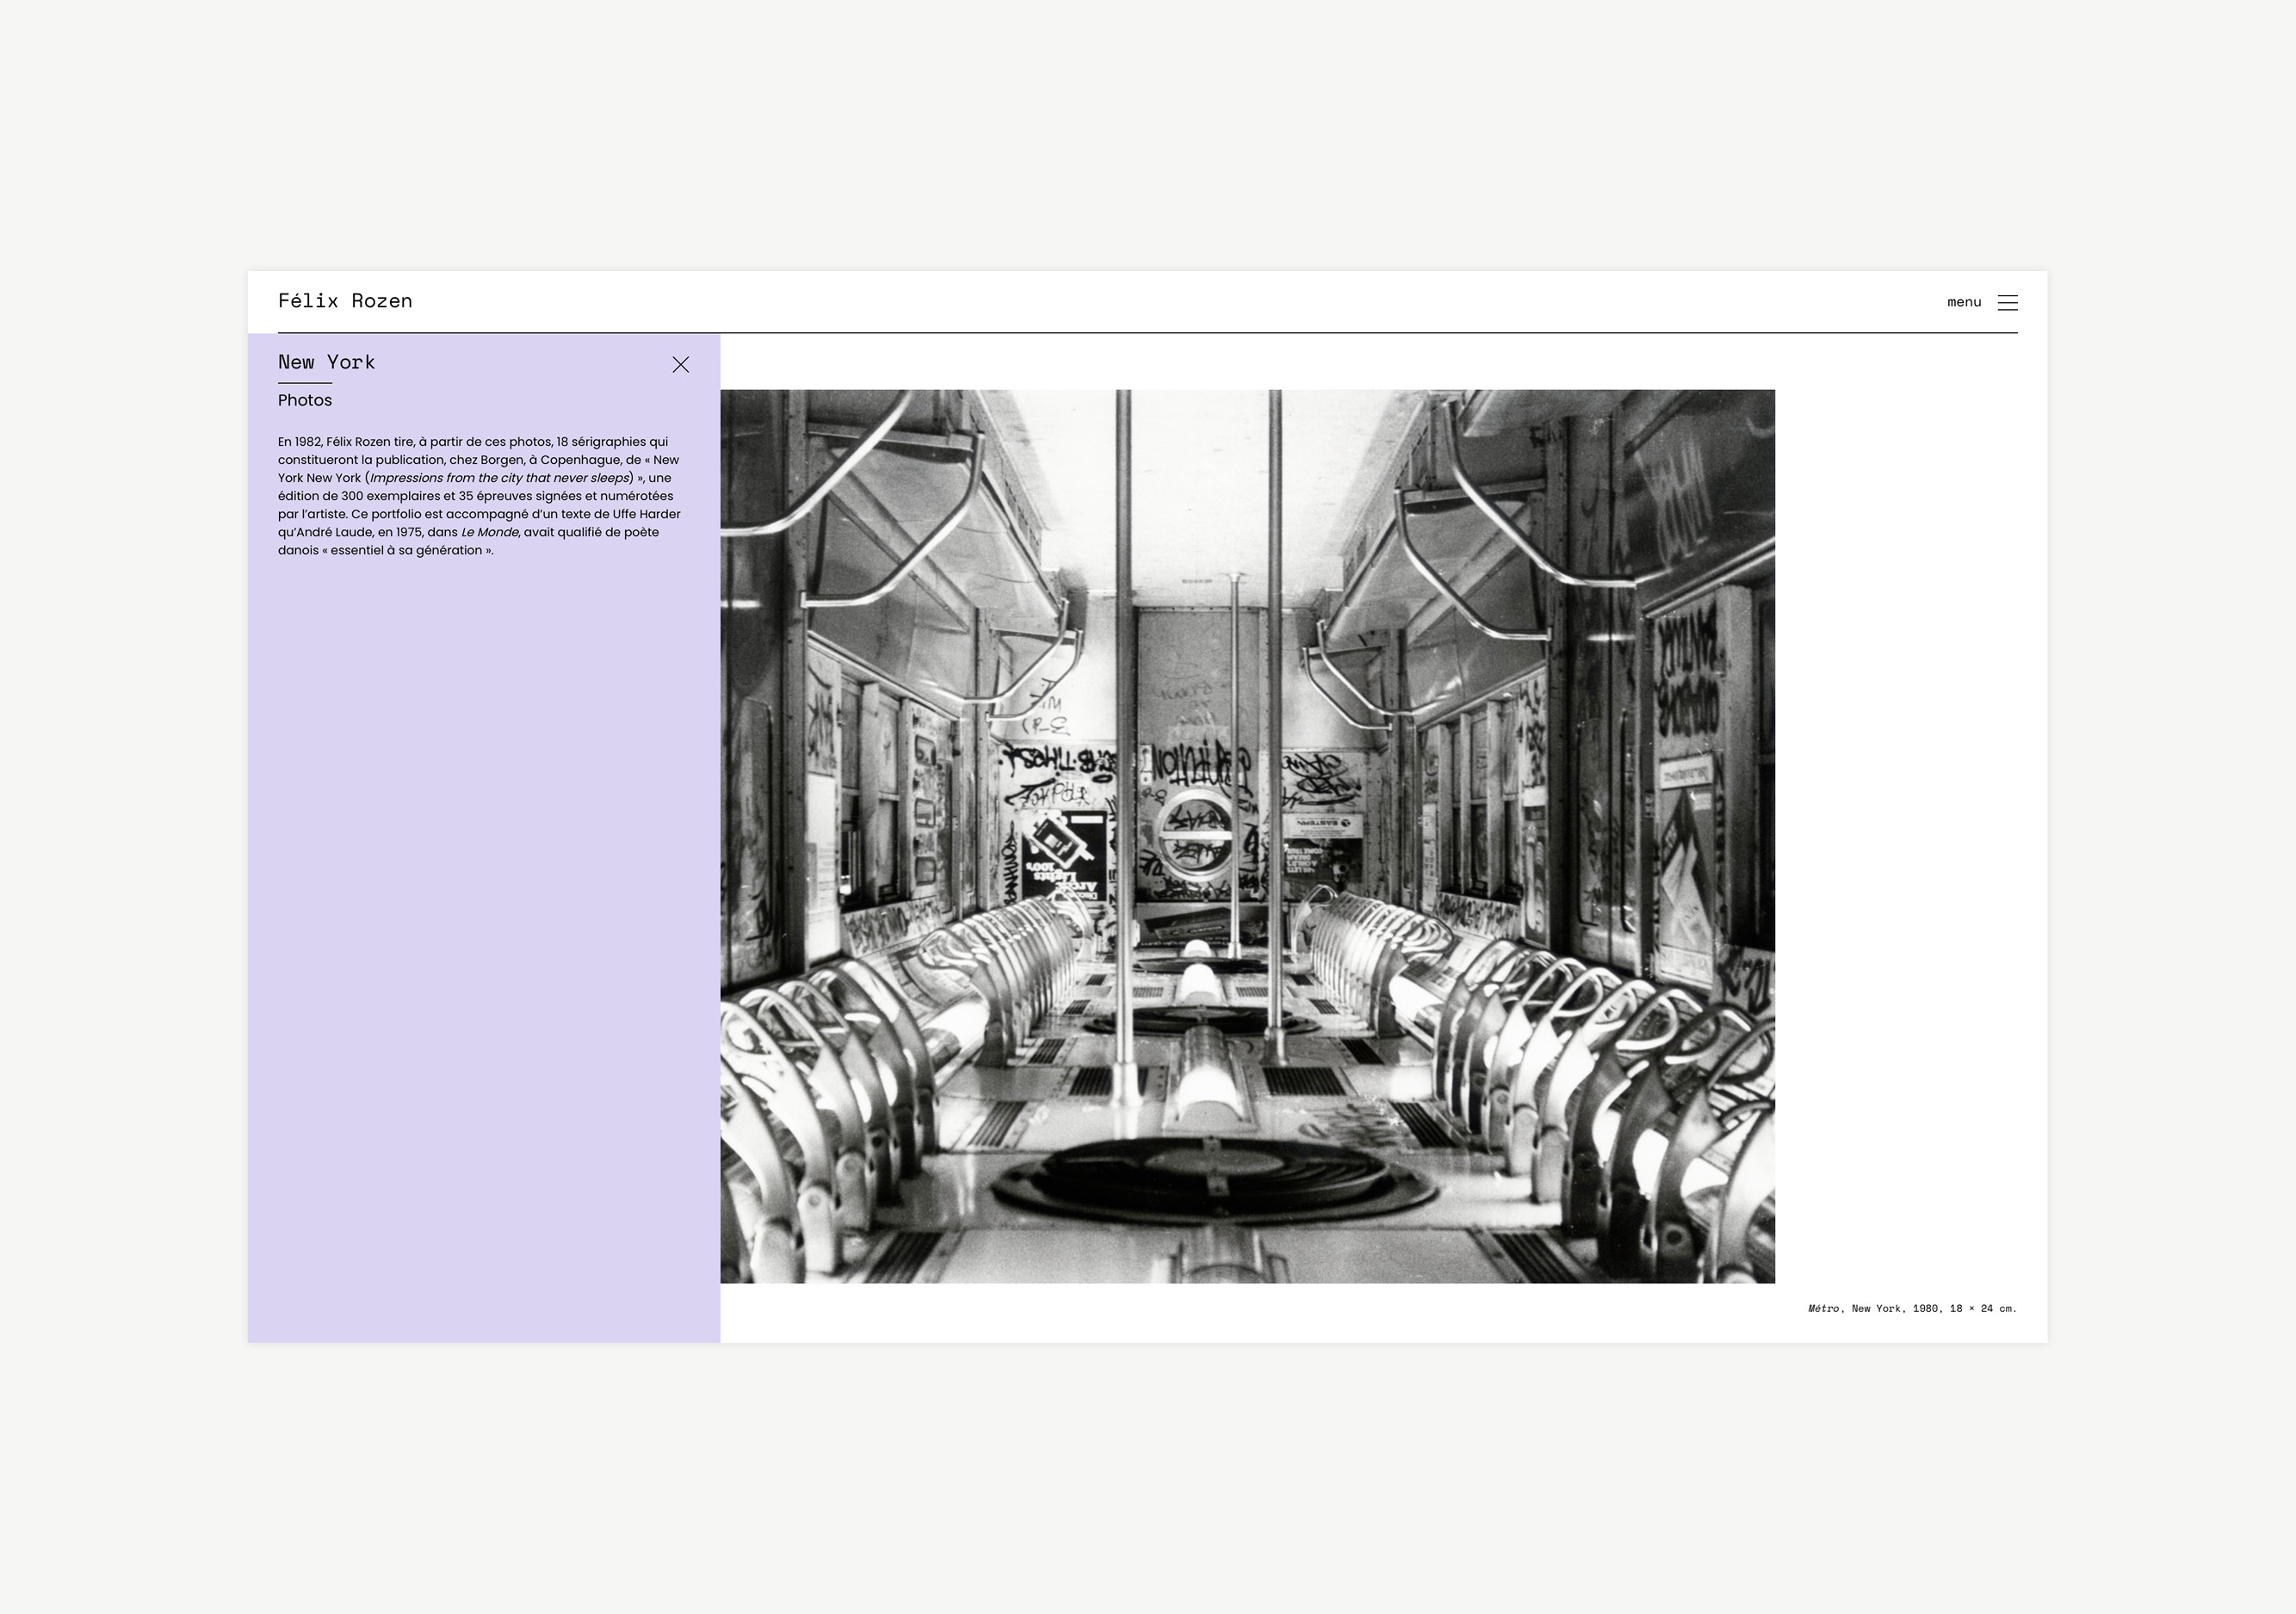This screenshot has width=2296, height=1614.
Task: Click the '18 × 24 cm' caption dimensions
Action: [1981, 1308]
